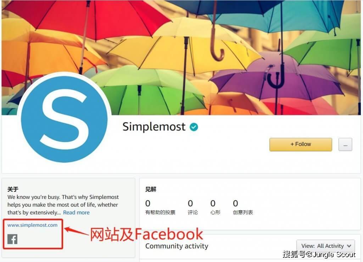Click the verified checkmark badge beside Simplemost
This screenshot has height=262, width=363.
[194, 127]
